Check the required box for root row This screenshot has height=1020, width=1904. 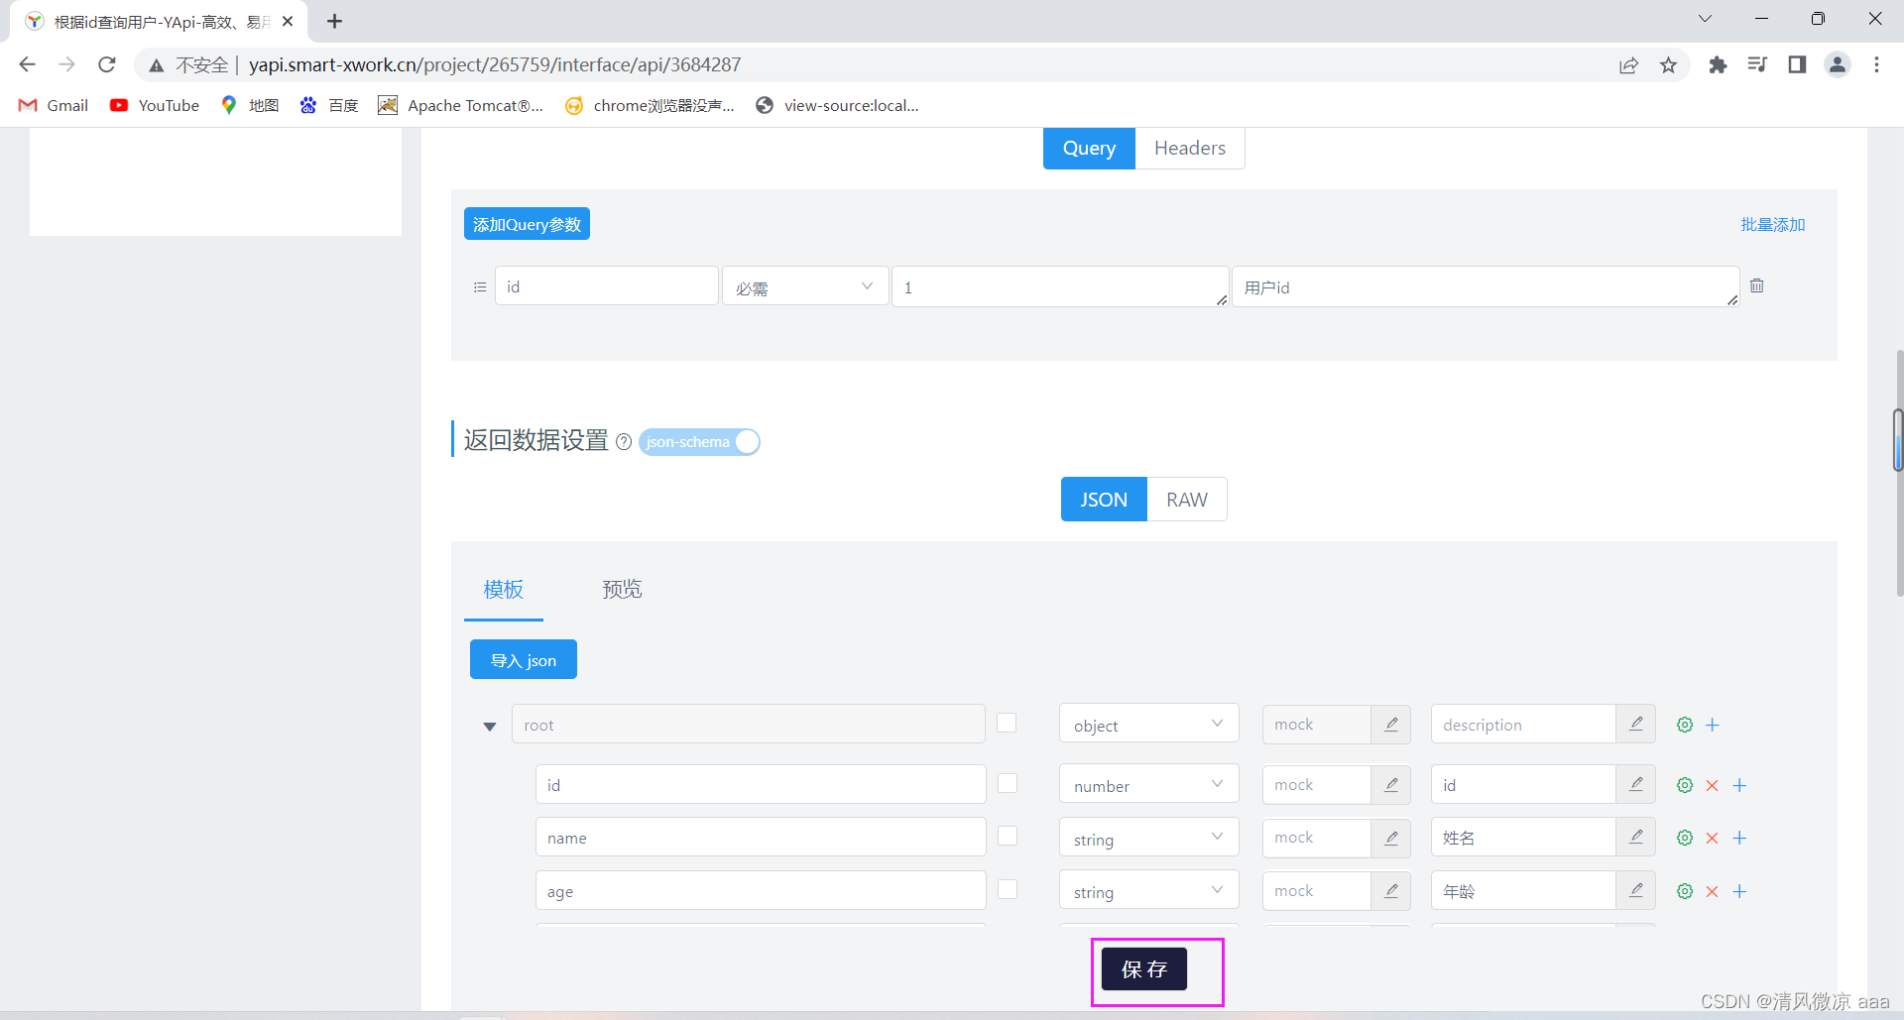[1007, 723]
